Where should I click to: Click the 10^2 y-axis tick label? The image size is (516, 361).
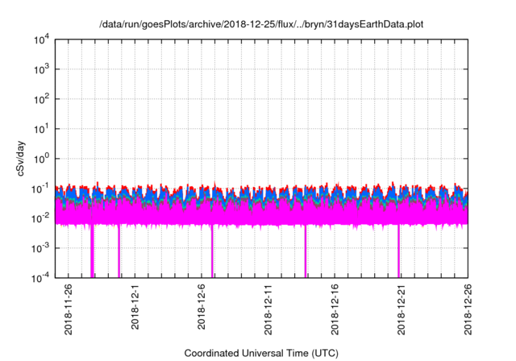tap(42, 99)
